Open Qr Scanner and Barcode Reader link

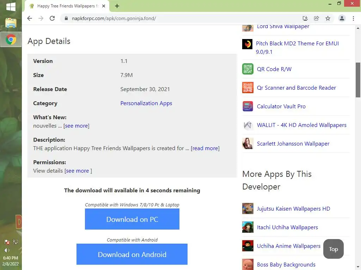point(296,88)
